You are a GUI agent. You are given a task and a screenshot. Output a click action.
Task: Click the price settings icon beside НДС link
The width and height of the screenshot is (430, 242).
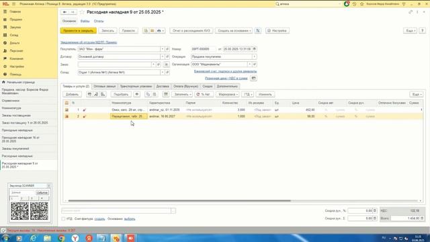click(x=254, y=78)
